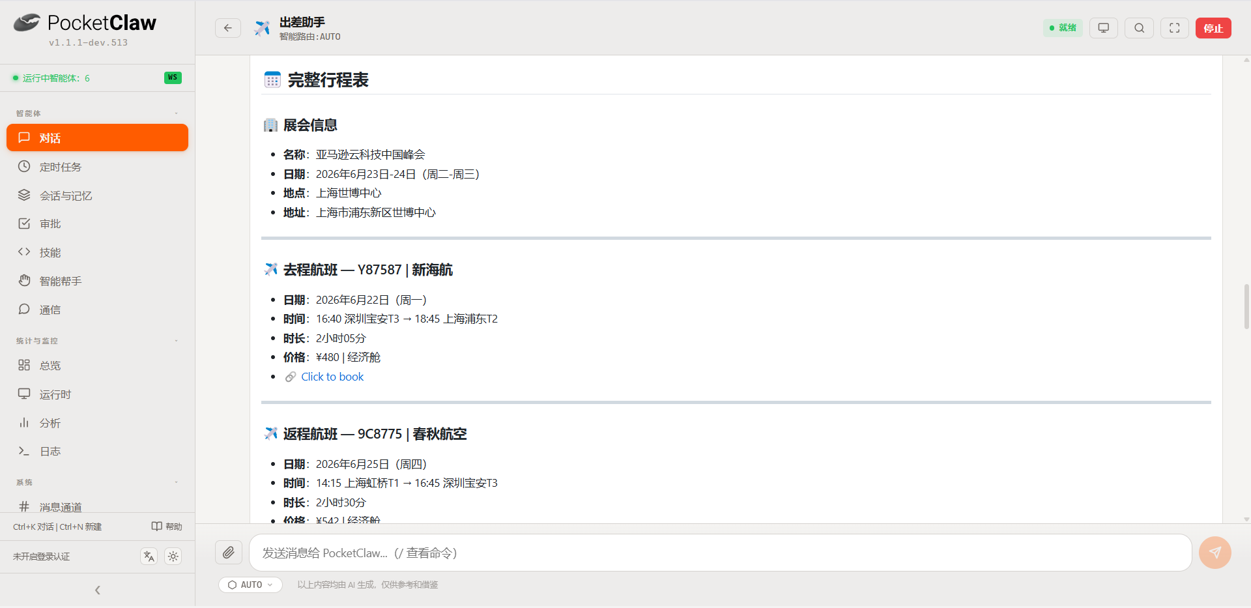Open the AUTO routing dropdown
The width and height of the screenshot is (1251, 608).
click(x=251, y=585)
